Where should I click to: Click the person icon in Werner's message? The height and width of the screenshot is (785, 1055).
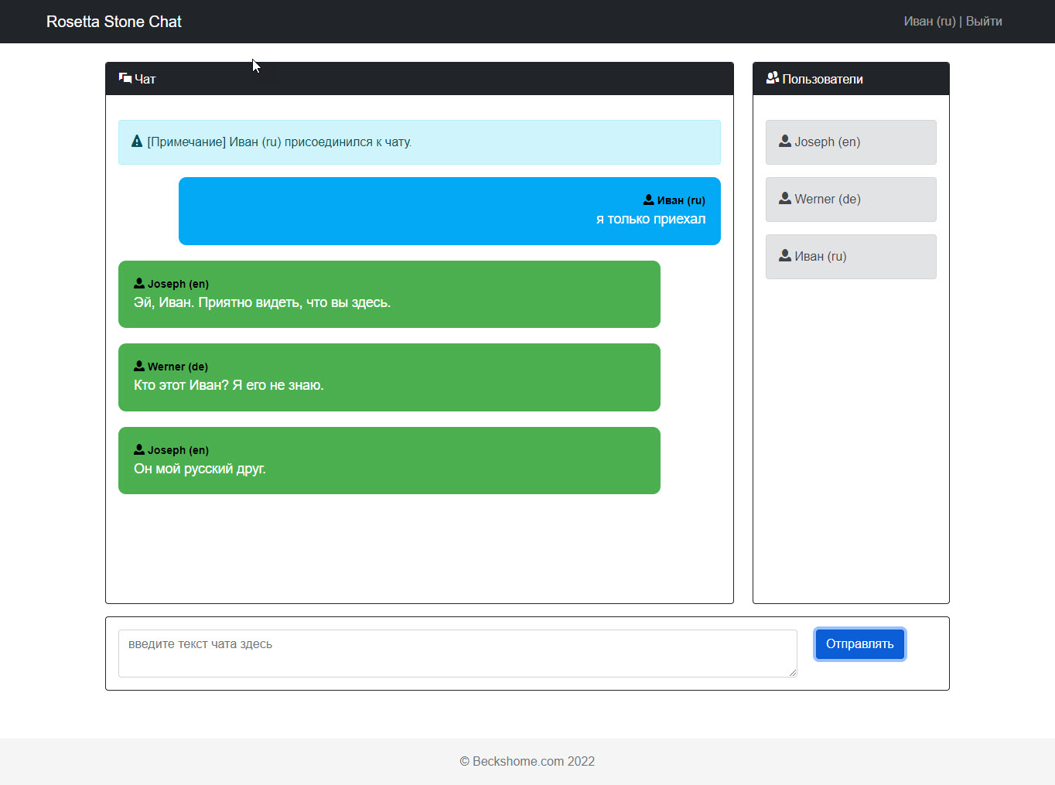click(x=139, y=366)
